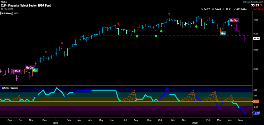The width and height of the screenshot is (264, 125).
Task: Click the -2.50 squeeze axis label
Action: 256,107
